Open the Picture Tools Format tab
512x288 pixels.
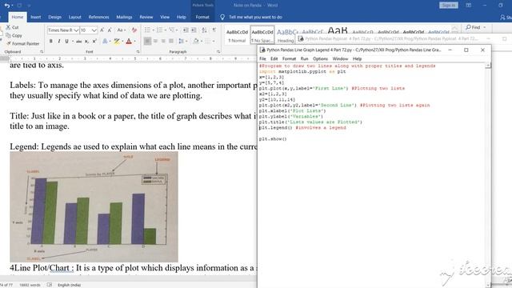coord(202,17)
